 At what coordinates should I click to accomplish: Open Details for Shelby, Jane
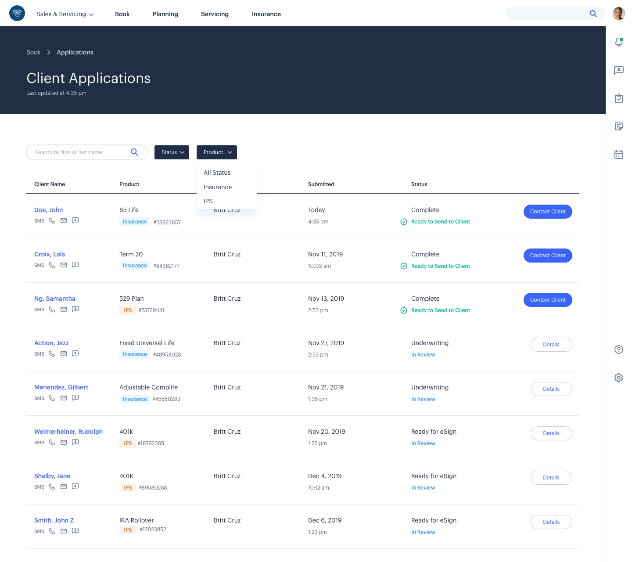(551, 478)
